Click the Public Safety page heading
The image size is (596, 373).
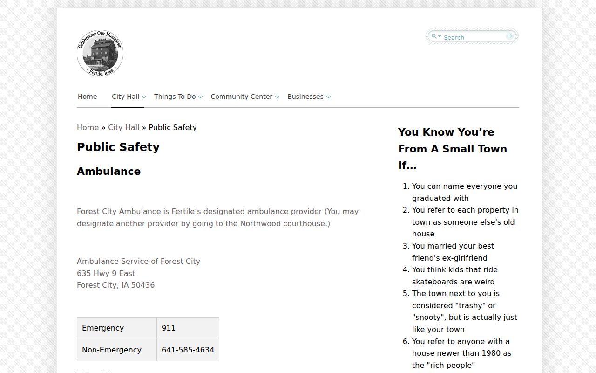(118, 147)
